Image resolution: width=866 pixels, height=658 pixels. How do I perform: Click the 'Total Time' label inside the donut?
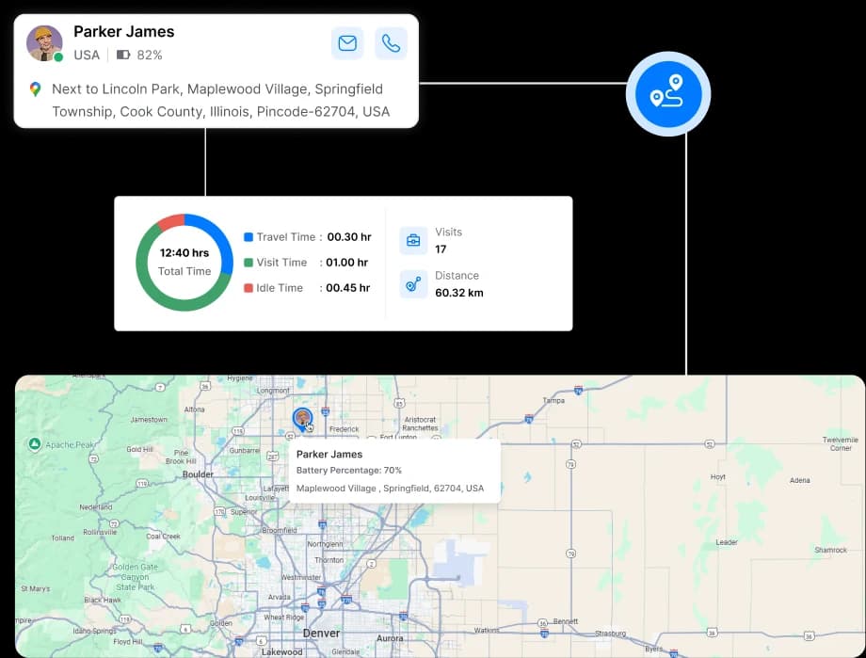[184, 271]
